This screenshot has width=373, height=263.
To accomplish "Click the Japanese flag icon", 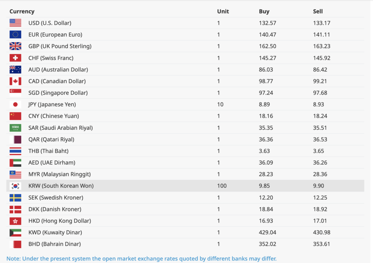I will click(x=15, y=105).
